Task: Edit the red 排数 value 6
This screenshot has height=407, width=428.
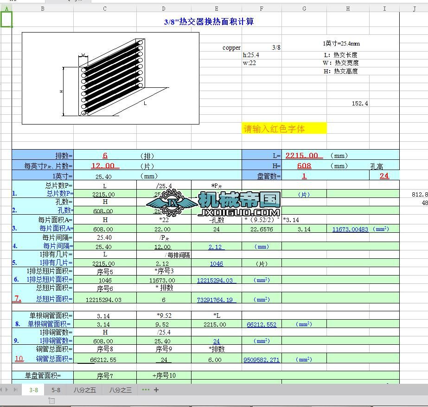Action: click(x=105, y=155)
